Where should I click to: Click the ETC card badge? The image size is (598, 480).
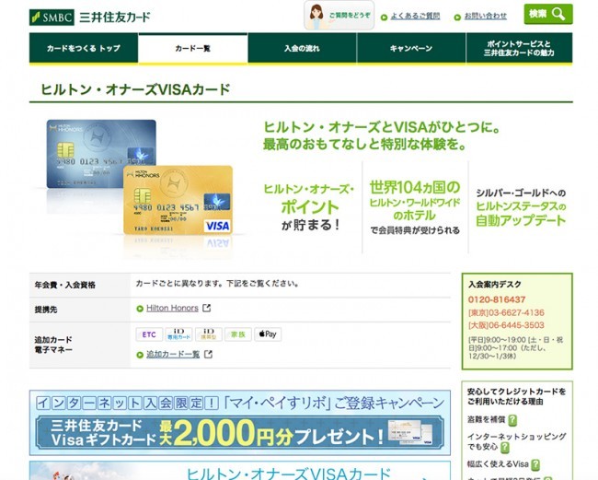coord(149,334)
